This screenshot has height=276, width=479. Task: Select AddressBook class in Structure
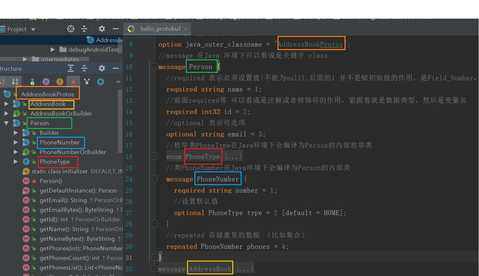click(48, 104)
